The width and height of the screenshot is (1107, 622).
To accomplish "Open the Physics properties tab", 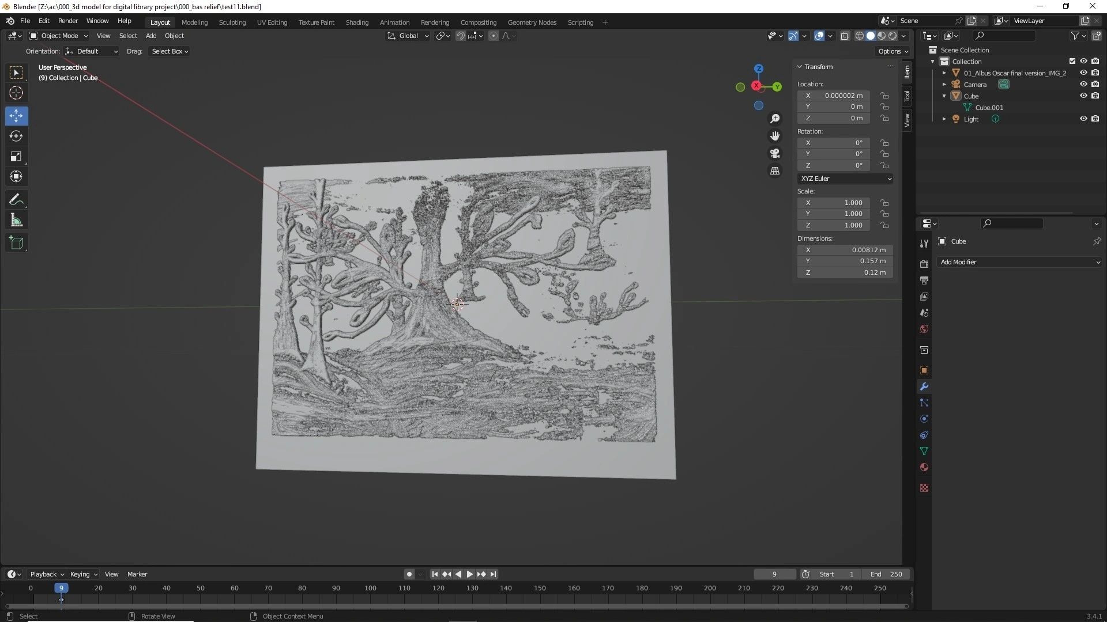I will (x=924, y=419).
